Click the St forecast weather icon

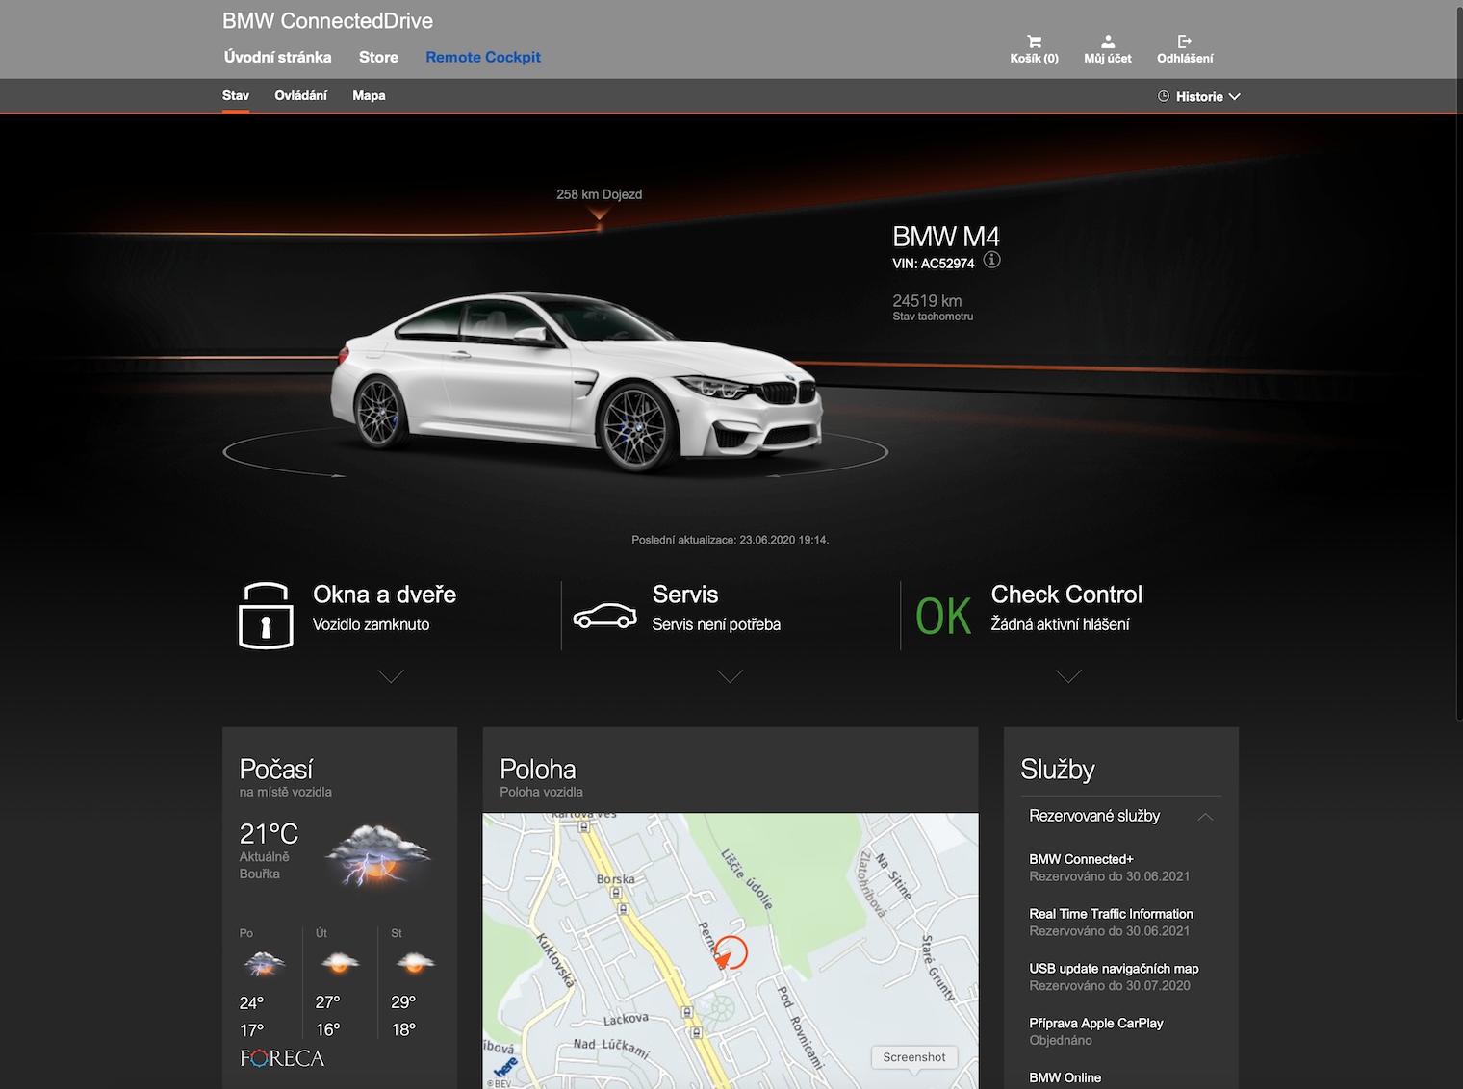(x=415, y=962)
